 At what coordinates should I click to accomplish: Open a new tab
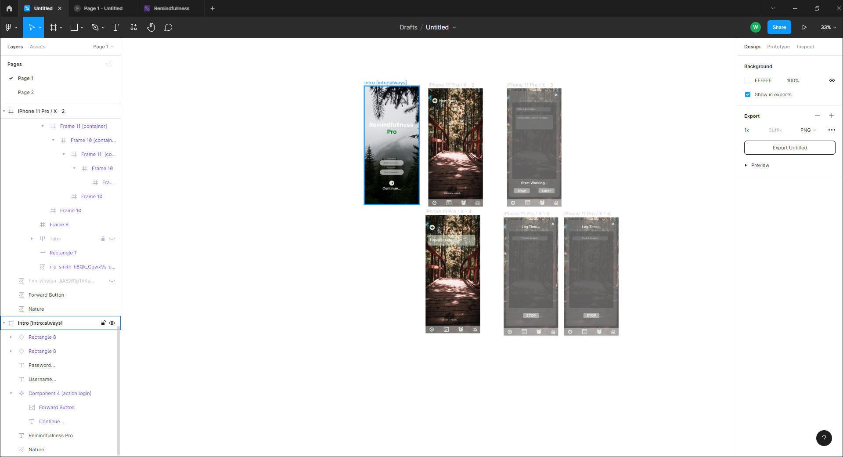213,8
